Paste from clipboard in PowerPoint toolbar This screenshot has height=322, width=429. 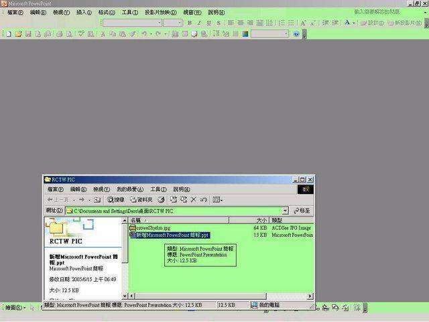[x=122, y=34]
